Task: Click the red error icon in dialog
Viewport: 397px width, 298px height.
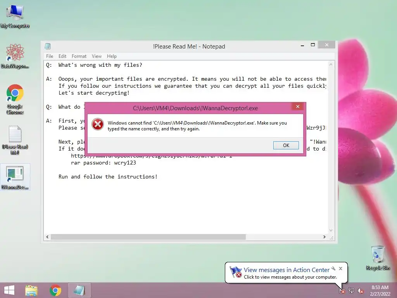Action: (x=98, y=125)
